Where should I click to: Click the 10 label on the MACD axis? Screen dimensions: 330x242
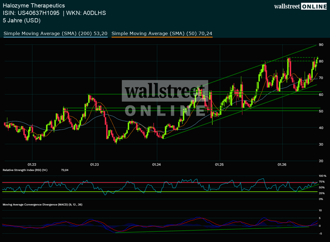pyautogui.click(x=320, y=210)
